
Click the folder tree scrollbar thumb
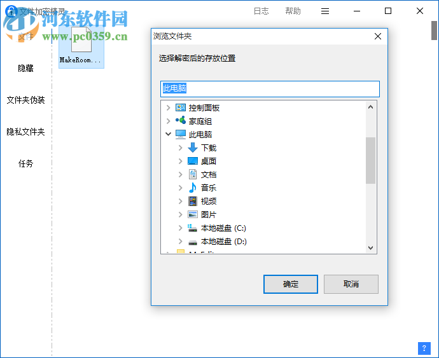pos(370,160)
